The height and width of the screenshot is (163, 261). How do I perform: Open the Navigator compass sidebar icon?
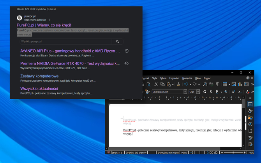tap(250, 124)
